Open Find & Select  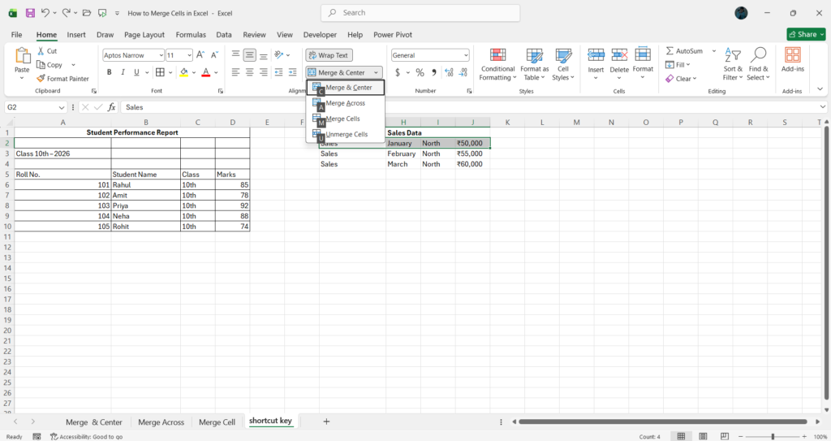(758, 64)
